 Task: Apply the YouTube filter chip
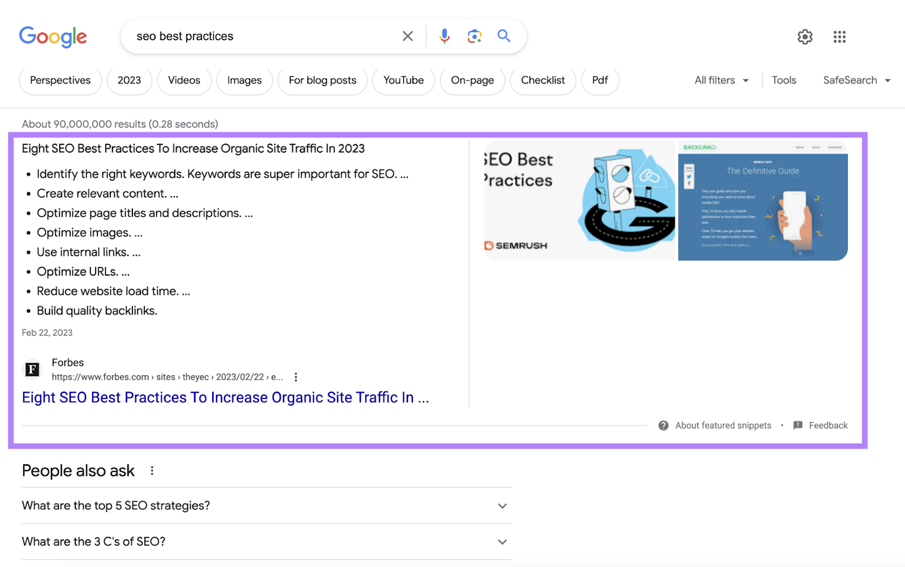403,80
